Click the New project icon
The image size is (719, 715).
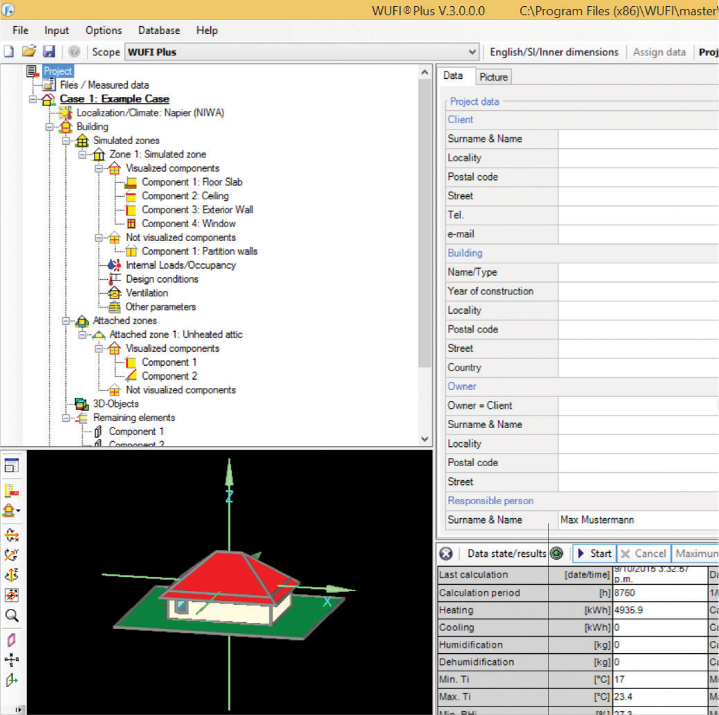pos(9,52)
